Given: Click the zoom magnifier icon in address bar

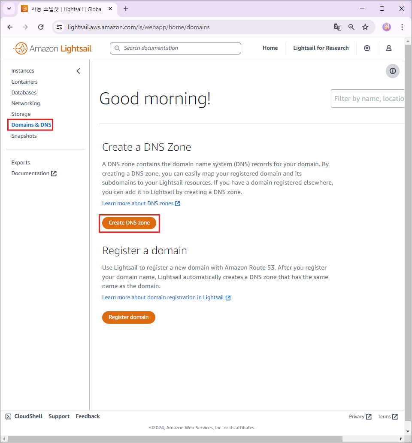Looking at the screenshot, I should click(351, 27).
